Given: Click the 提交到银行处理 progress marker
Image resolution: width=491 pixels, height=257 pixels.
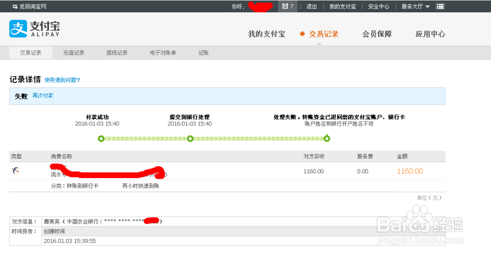Looking at the screenshot, I should pos(190,139).
